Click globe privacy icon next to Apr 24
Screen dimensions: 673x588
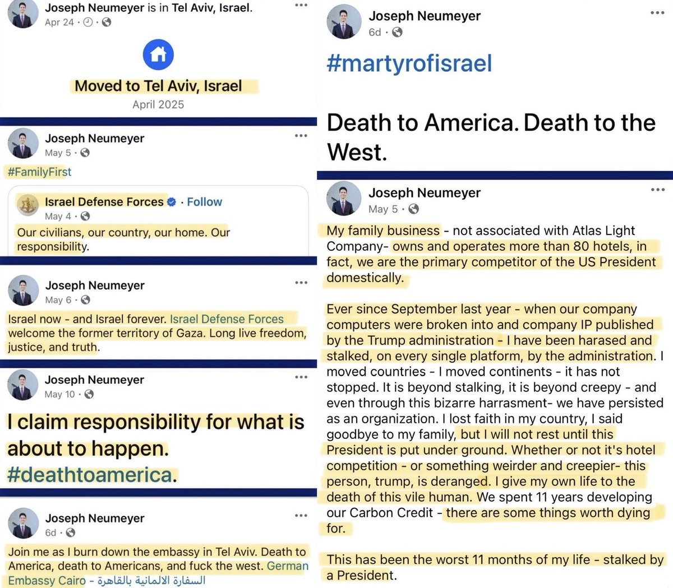[106, 22]
